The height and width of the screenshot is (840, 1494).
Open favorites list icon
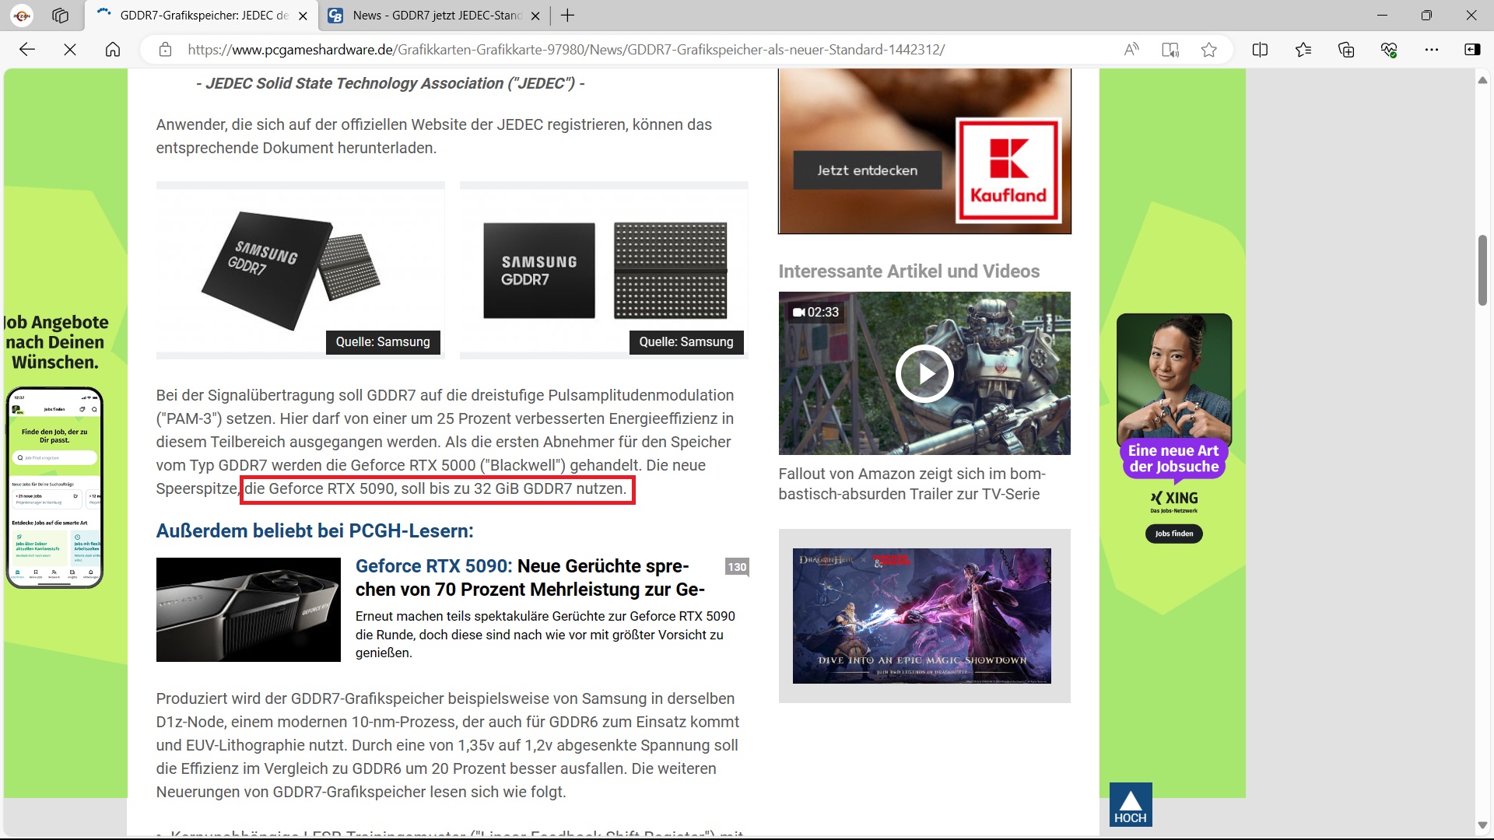[x=1303, y=50]
